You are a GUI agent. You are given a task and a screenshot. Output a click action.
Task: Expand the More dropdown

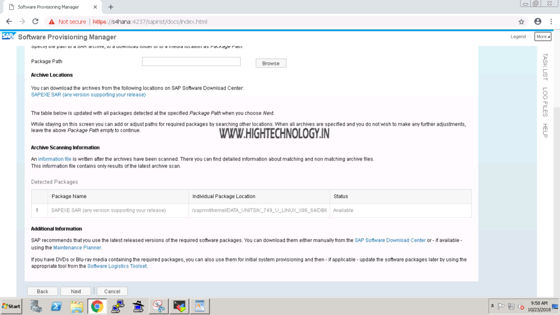point(542,37)
